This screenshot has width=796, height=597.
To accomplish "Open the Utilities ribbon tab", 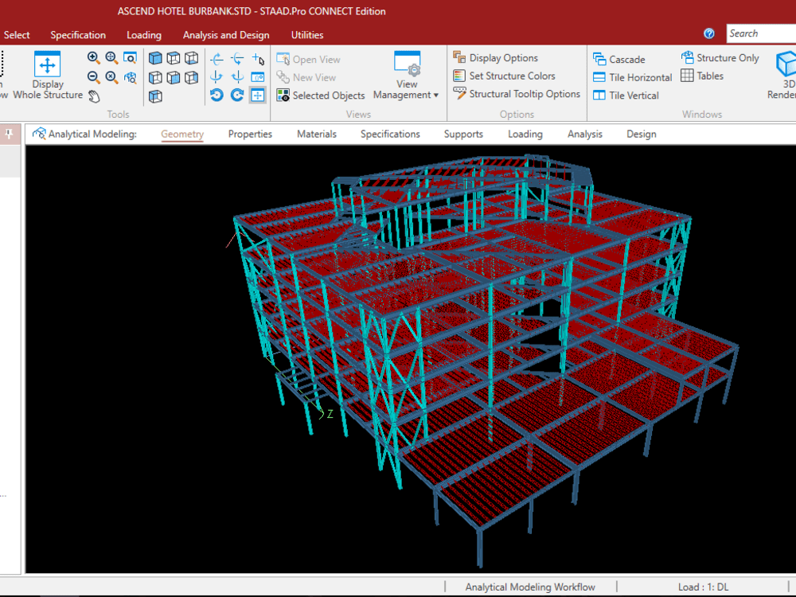I will coord(307,35).
